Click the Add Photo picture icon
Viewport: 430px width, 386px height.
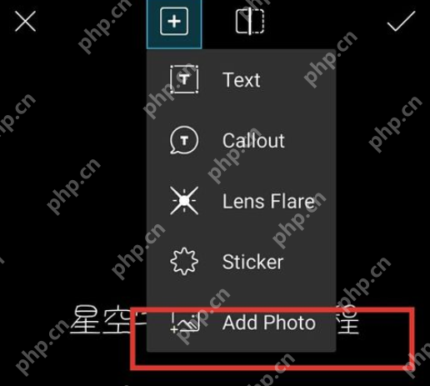tap(185, 323)
